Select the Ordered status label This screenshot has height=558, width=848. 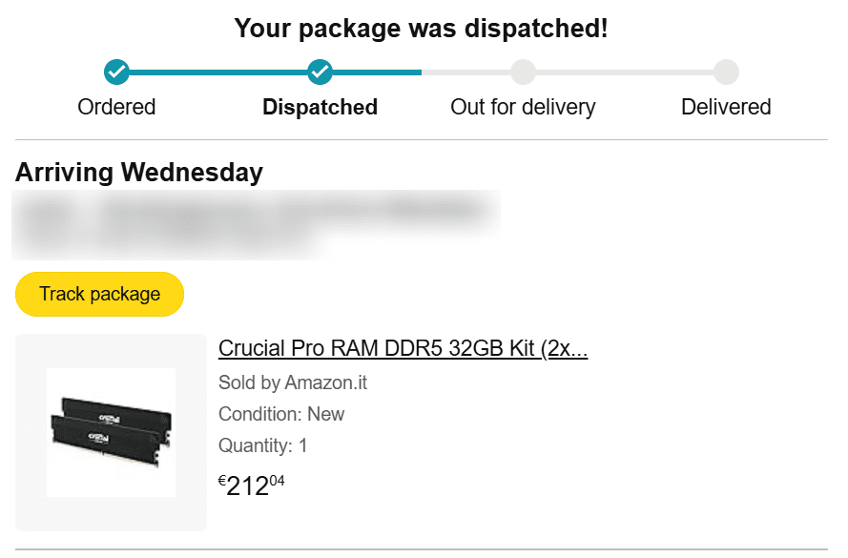tap(116, 107)
